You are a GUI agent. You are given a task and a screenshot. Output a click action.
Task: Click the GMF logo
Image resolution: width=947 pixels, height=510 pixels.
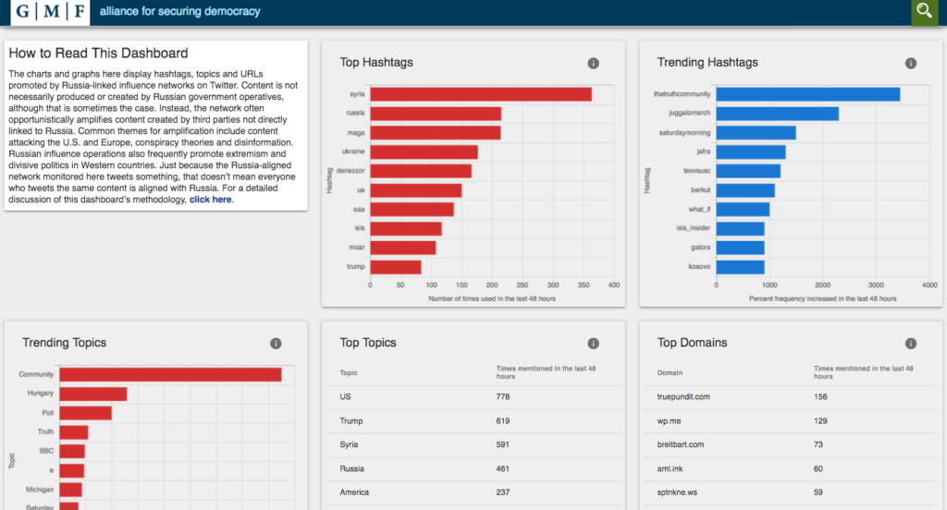pyautogui.click(x=50, y=12)
